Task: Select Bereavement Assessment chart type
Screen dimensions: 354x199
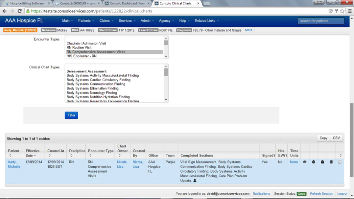Action: click(86, 71)
